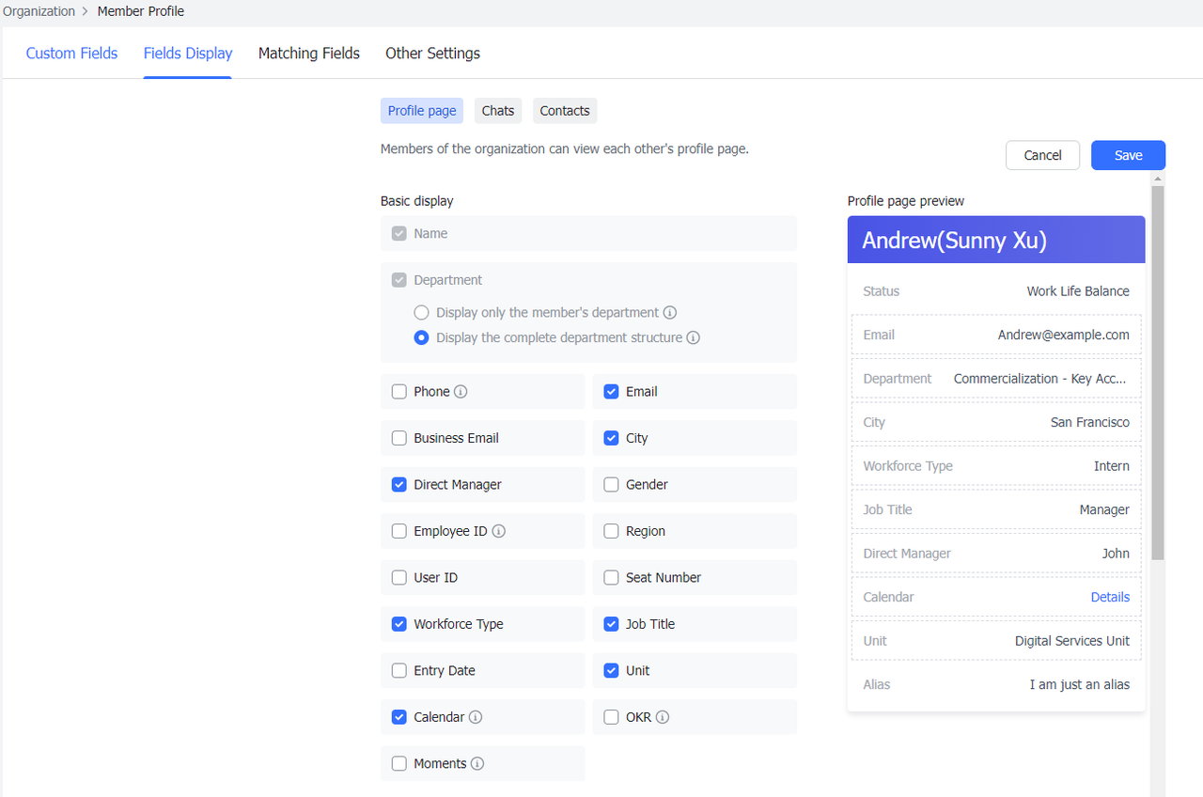The width and height of the screenshot is (1203, 797).
Task: Enable the Phone checkbox
Action: [x=398, y=391]
